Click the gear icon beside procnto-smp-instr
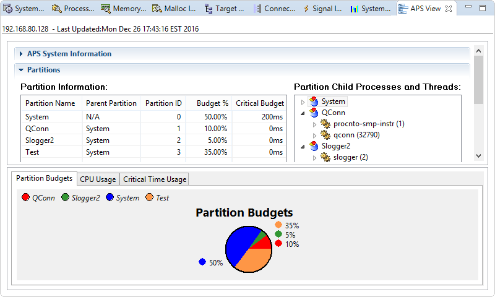495x297 pixels. (325, 124)
